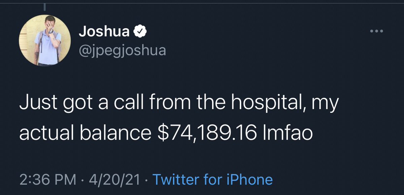Image resolution: width=404 pixels, height=195 pixels.
Task: Click the word lmfao in the tweet
Action: pos(288,133)
